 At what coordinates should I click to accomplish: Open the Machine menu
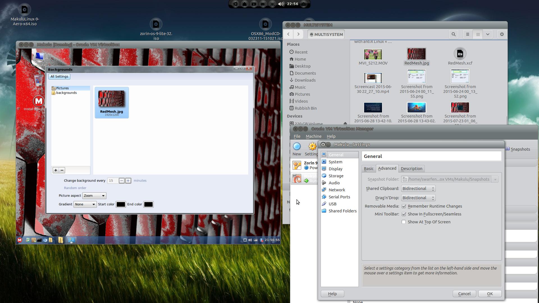pos(313,136)
